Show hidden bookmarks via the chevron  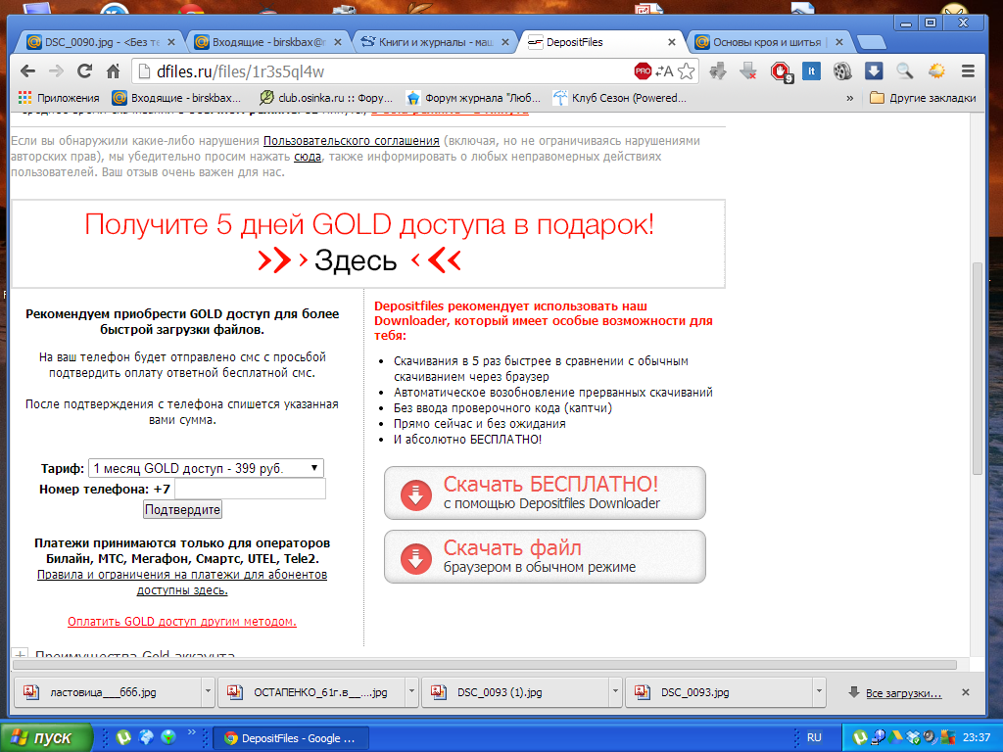tap(849, 98)
